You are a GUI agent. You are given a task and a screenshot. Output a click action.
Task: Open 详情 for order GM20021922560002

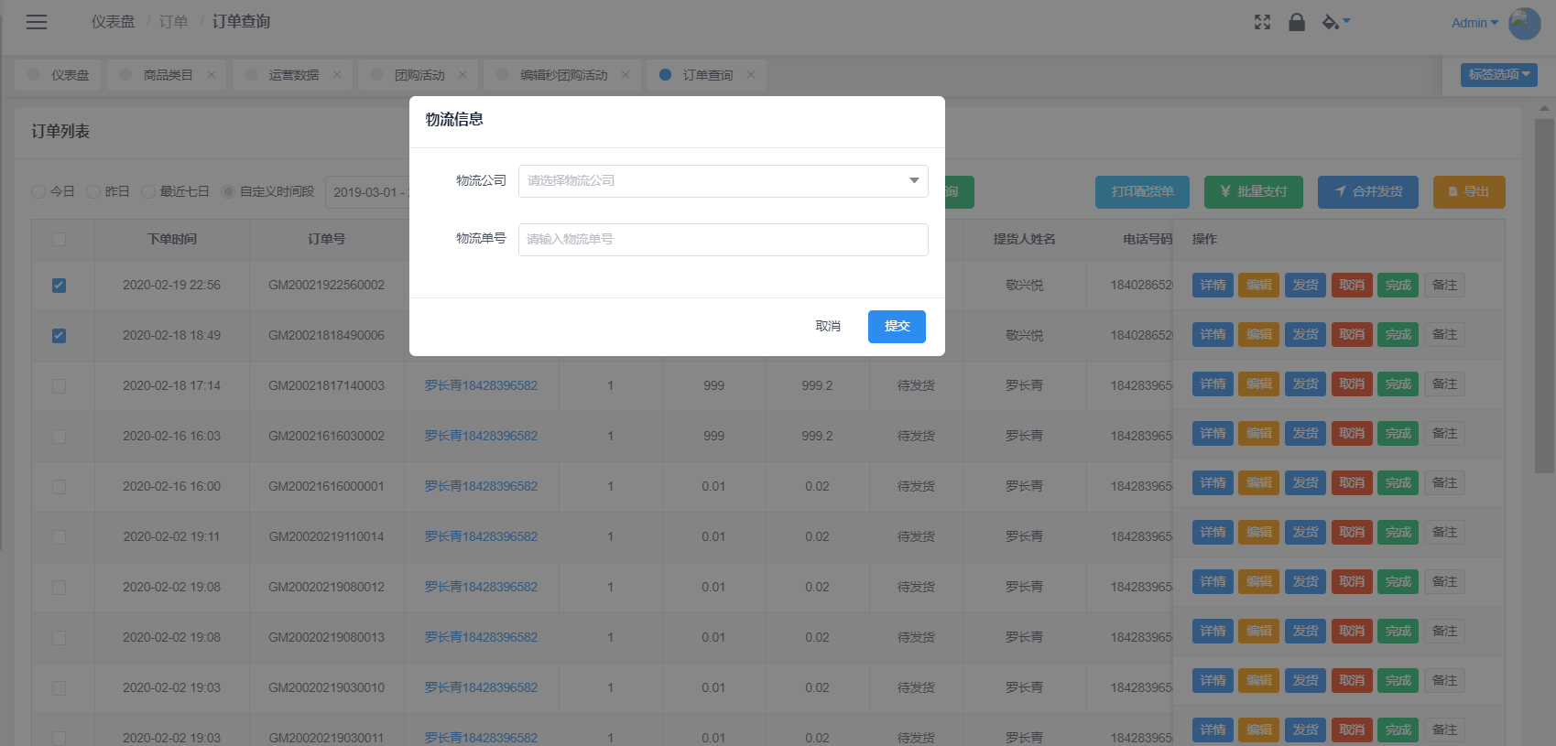[1213, 285]
